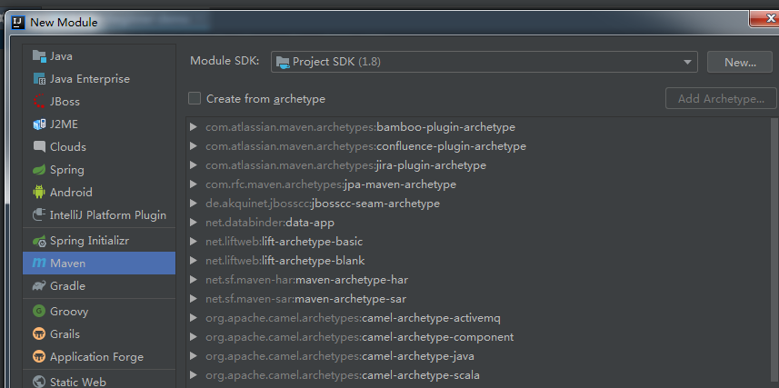The width and height of the screenshot is (779, 388).
Task: Expand jbosscc-seam-archetype node
Action: [194, 204]
